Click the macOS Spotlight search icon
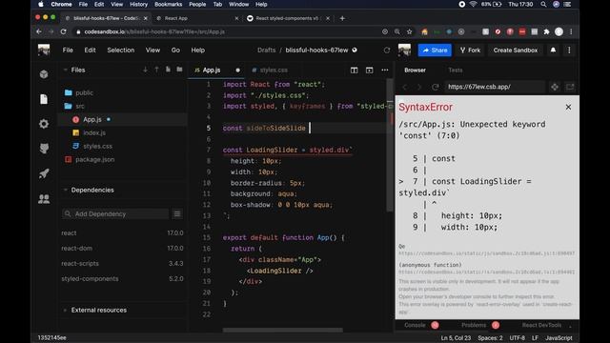The image size is (610, 343). [x=543, y=4]
